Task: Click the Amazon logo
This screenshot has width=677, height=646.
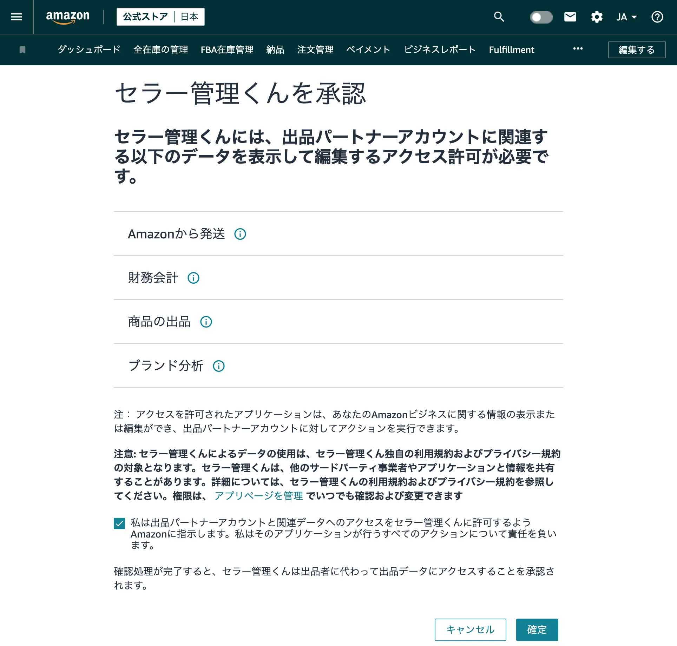Action: coord(68,17)
